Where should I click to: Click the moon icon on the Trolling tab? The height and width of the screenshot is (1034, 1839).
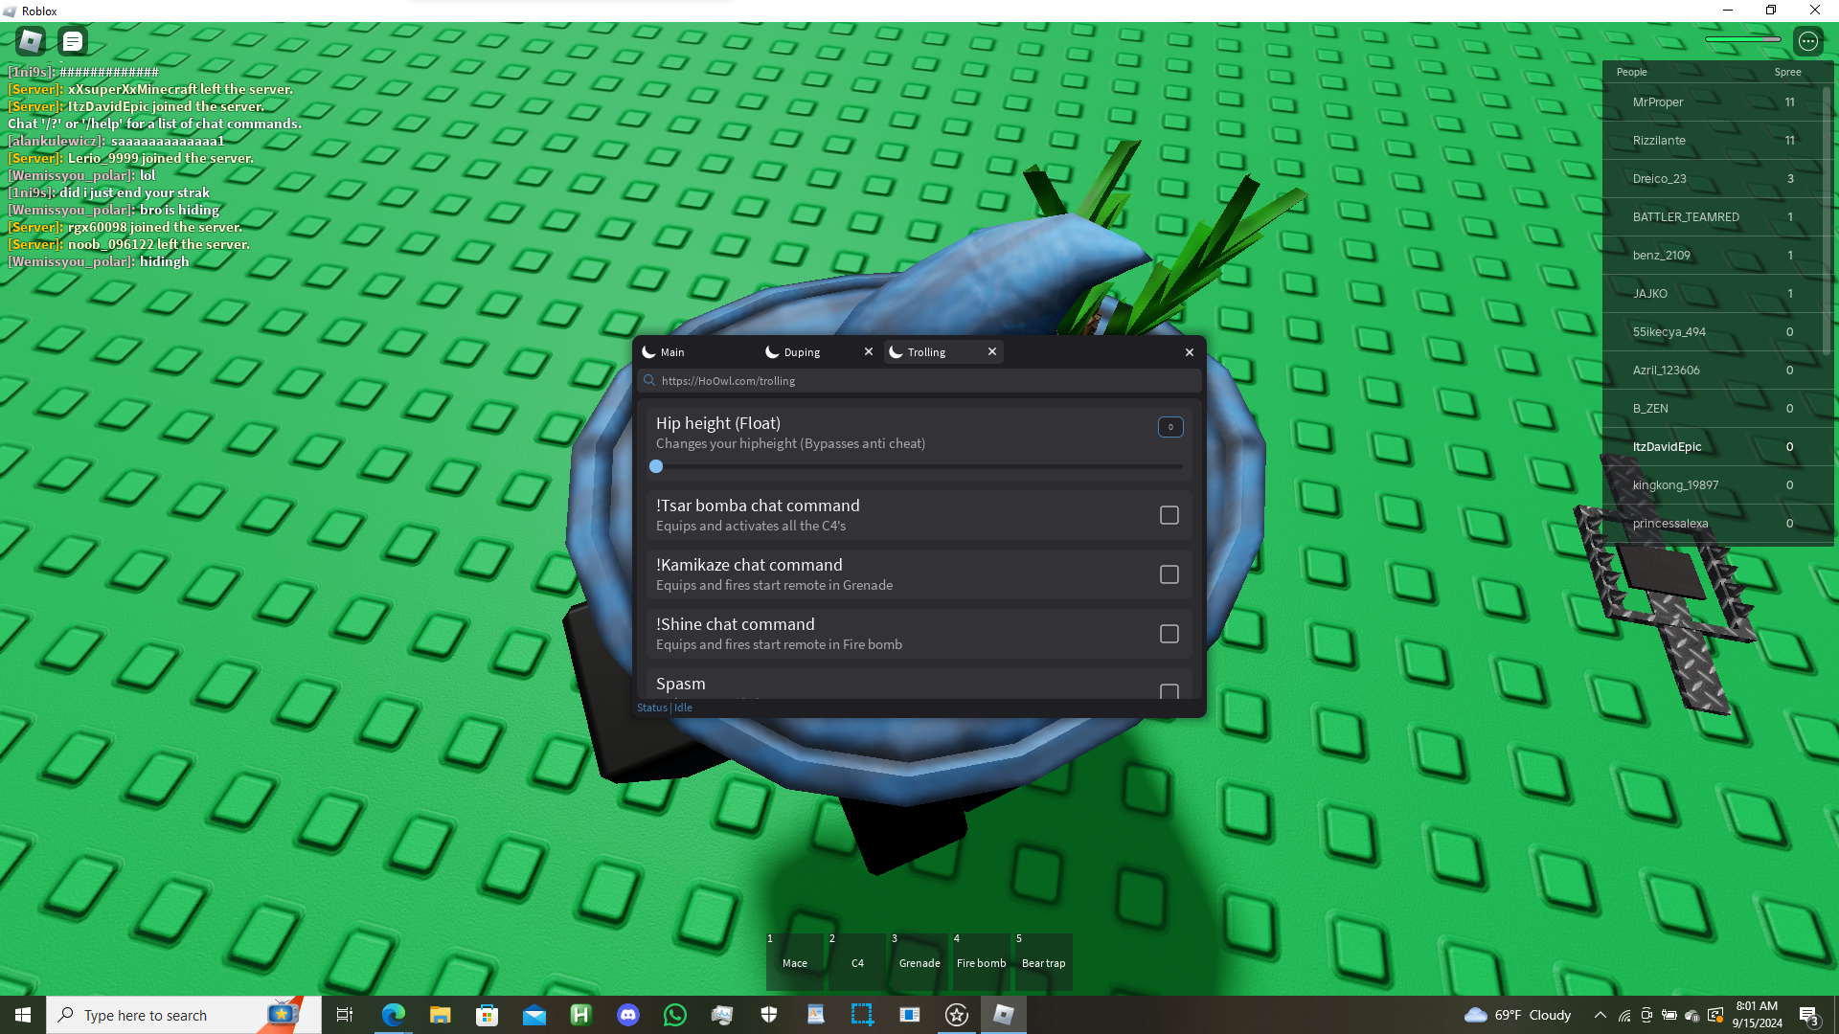tap(896, 352)
